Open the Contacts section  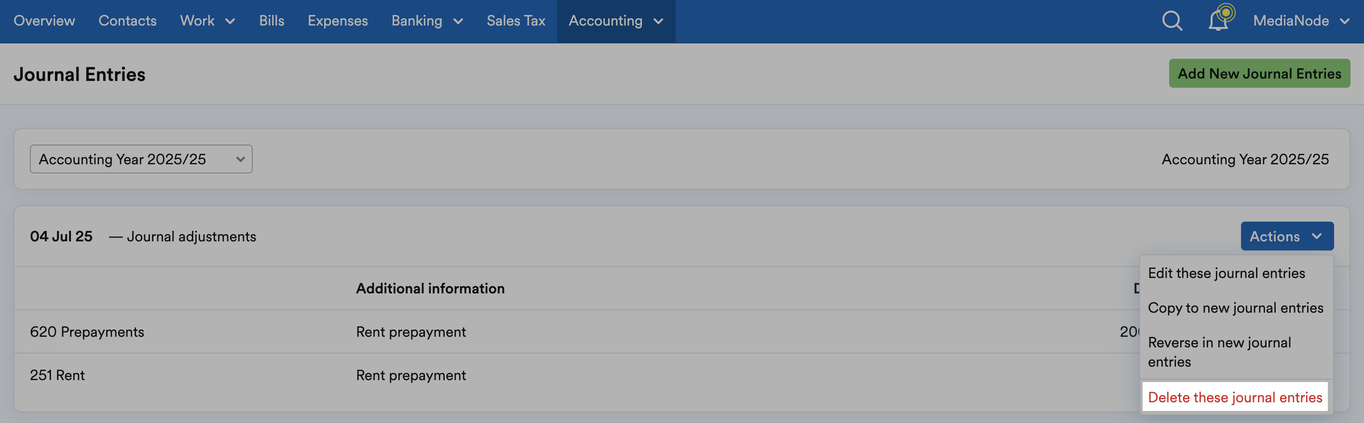tap(127, 21)
